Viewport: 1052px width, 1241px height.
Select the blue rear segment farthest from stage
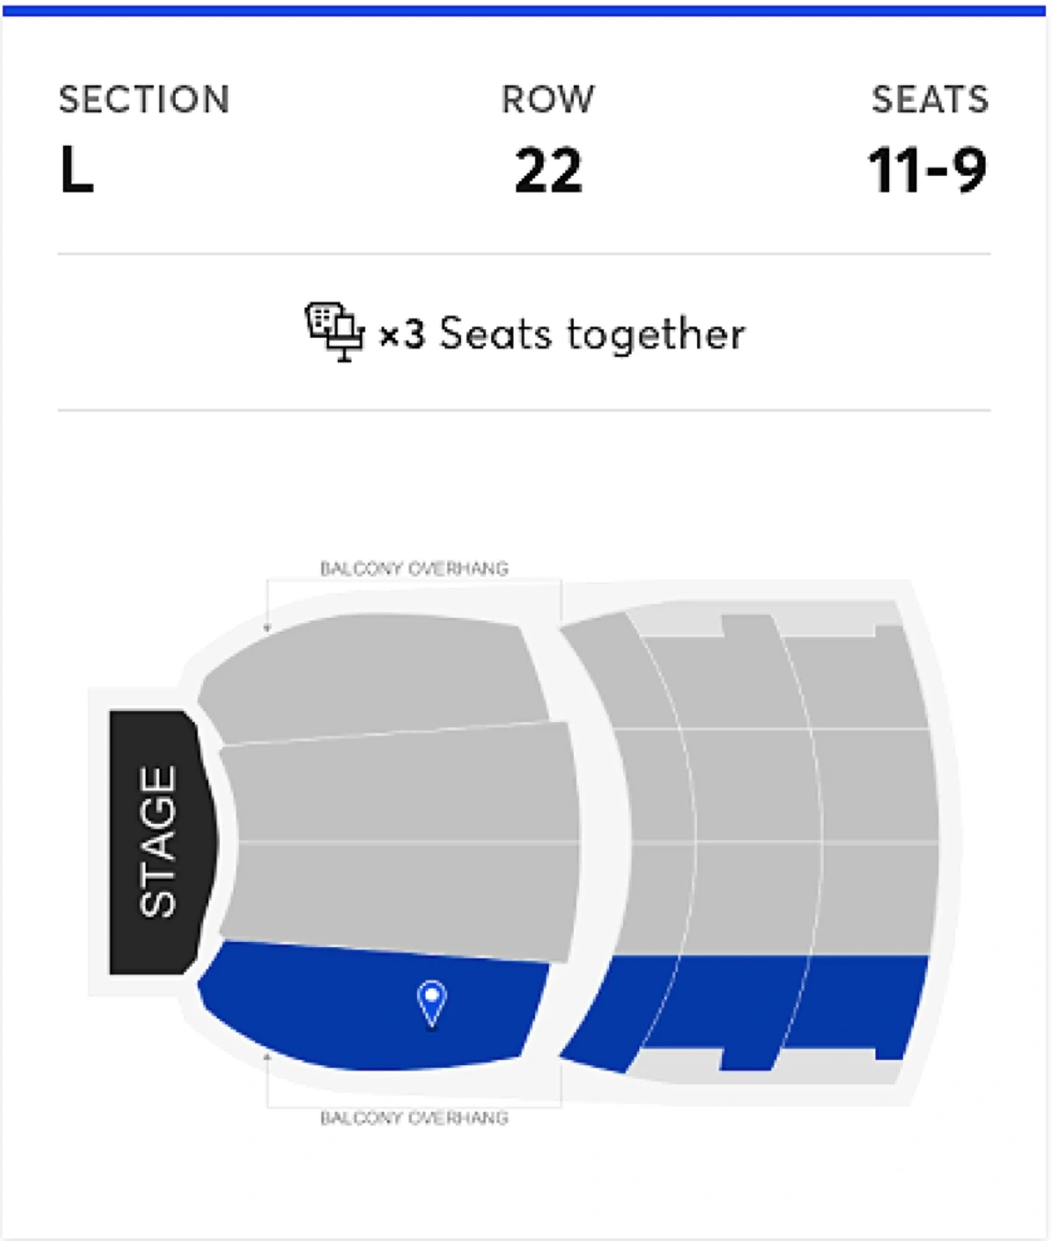tap(866, 1000)
